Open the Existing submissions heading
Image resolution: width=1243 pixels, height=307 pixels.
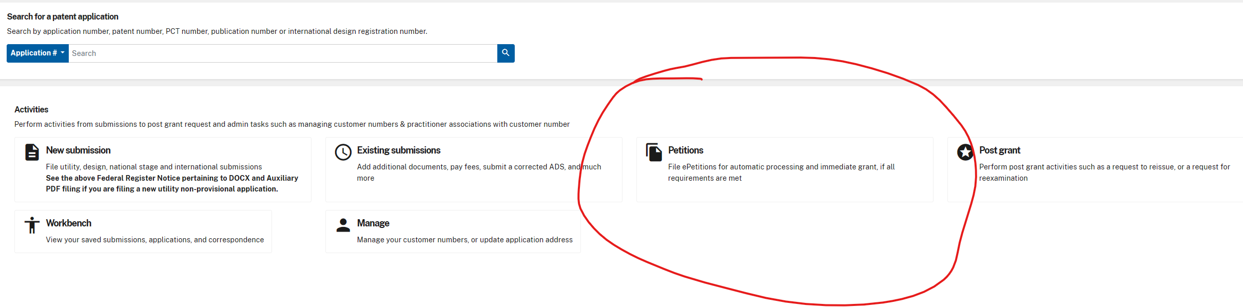398,150
